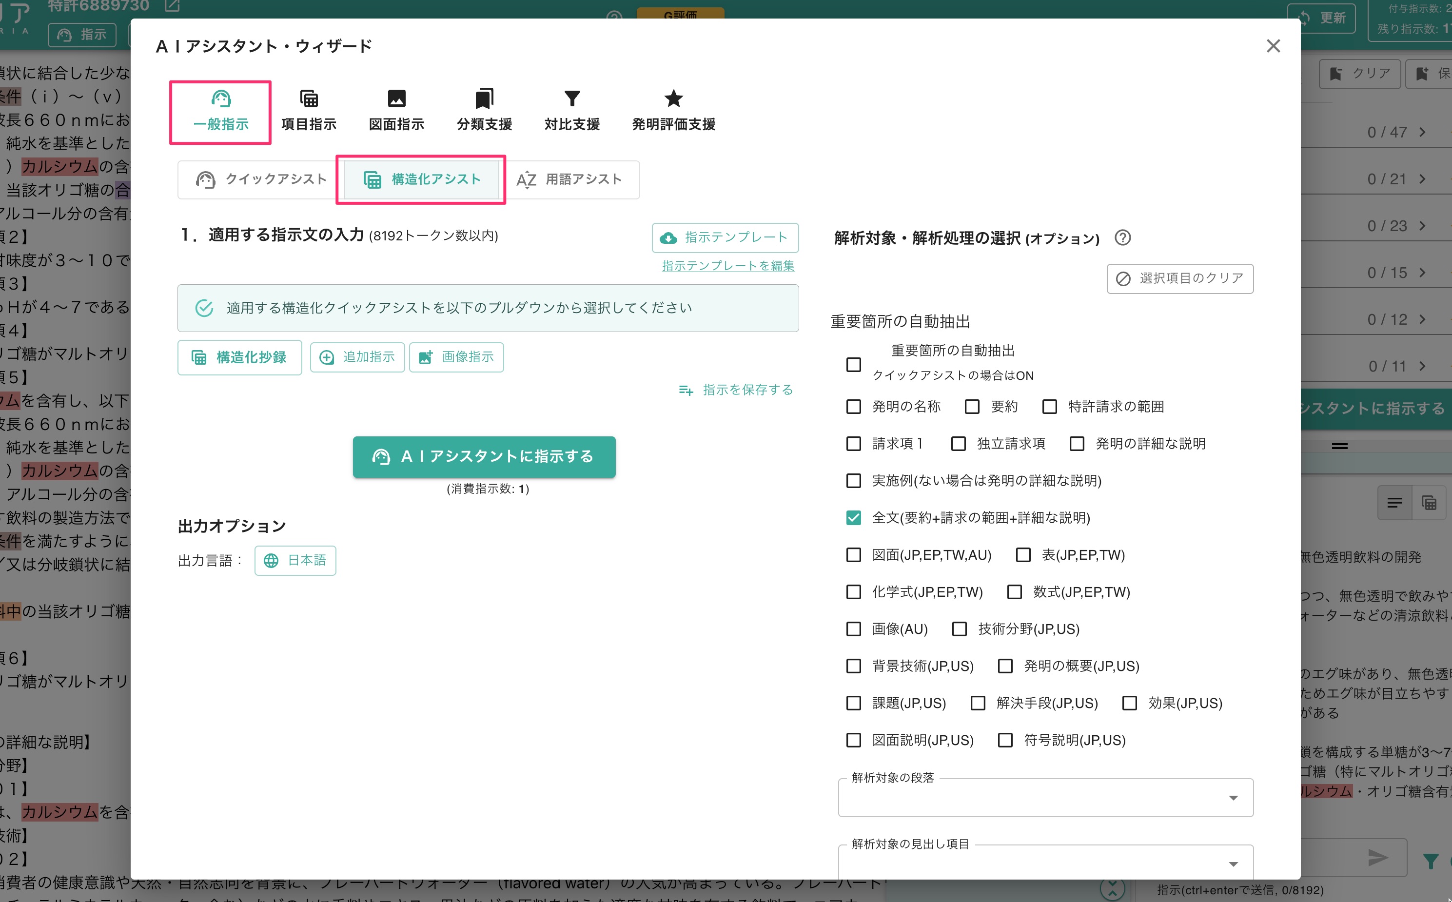
Task: Click the 構造化抄録 button
Action: click(x=239, y=357)
